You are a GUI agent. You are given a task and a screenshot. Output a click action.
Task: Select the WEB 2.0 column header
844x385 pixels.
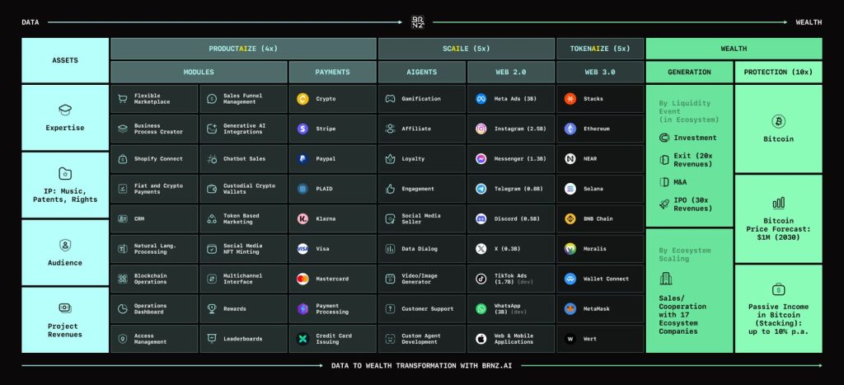(x=511, y=72)
